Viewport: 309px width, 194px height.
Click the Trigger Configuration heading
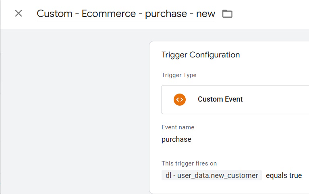pyautogui.click(x=200, y=55)
